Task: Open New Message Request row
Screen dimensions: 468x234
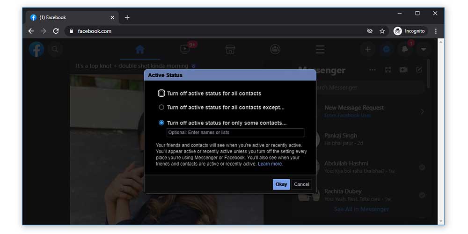Action: (362, 111)
